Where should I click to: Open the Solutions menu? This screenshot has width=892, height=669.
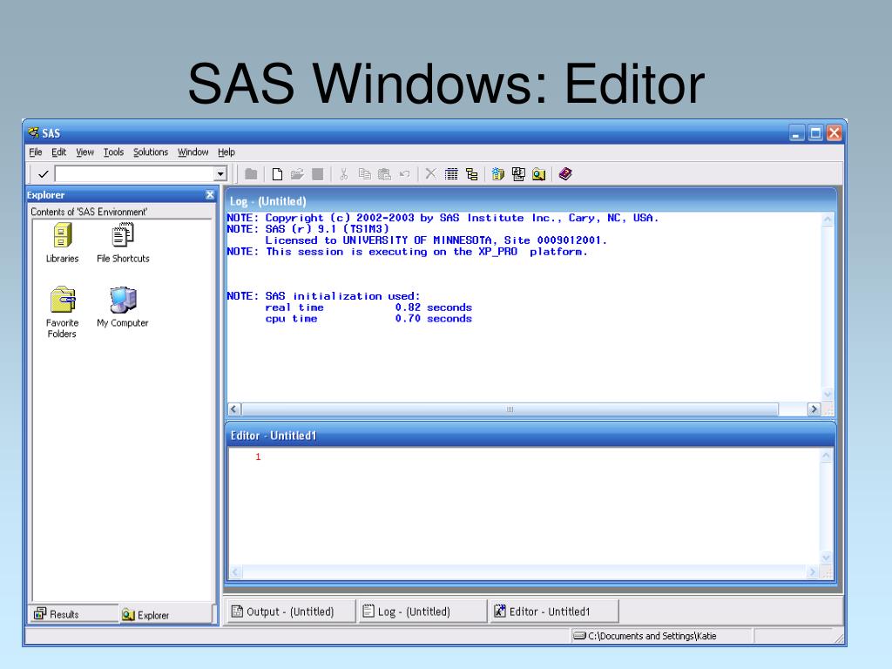pyautogui.click(x=151, y=152)
